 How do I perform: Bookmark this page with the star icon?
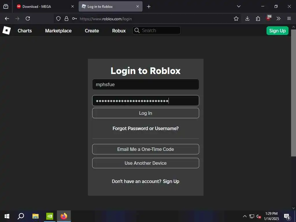click(236, 18)
